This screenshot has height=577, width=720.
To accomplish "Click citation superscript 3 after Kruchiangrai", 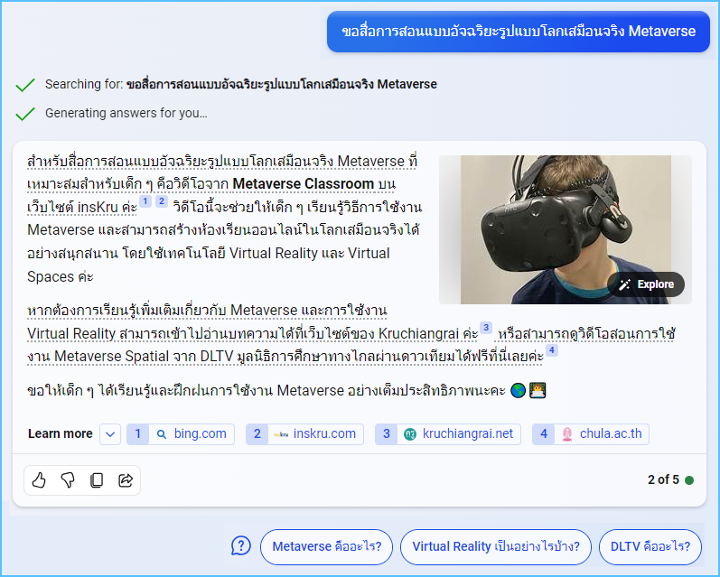I will (486, 328).
